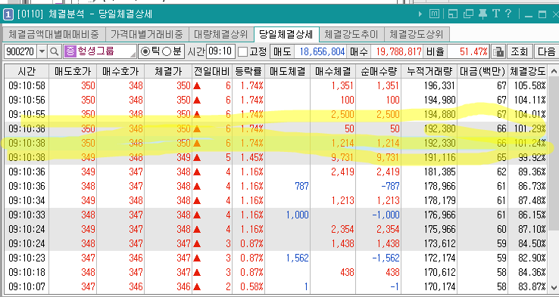Switch to 가격대별거래비중 tab
This screenshot has height=297, width=559.
coord(146,35)
